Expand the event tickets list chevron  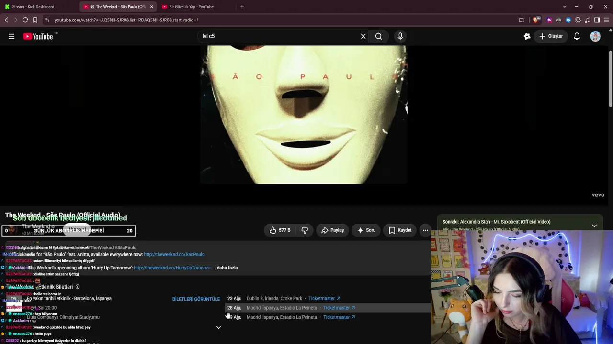click(218, 327)
